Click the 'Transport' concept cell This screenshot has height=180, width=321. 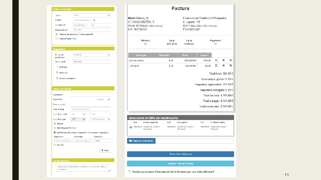click(134, 66)
